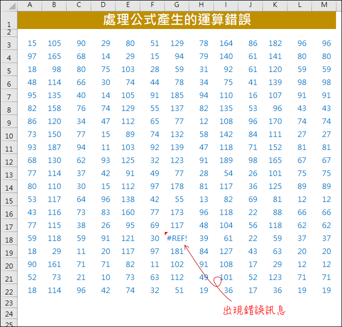
Task: Select row 22 header
Action: [x=9, y=290]
